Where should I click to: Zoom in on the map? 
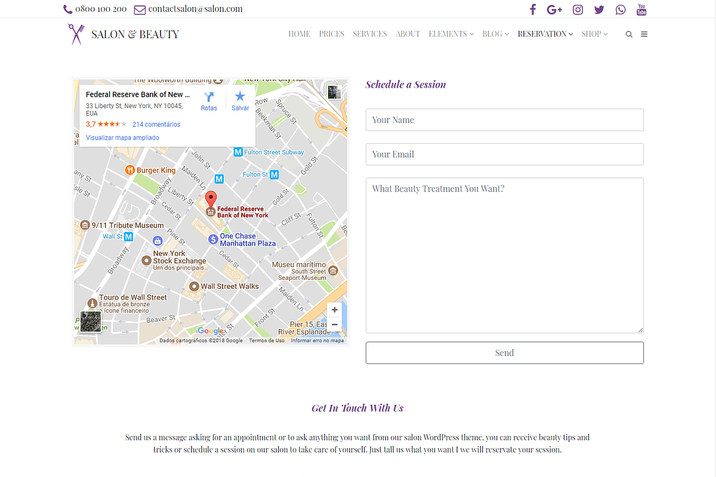[x=335, y=310]
